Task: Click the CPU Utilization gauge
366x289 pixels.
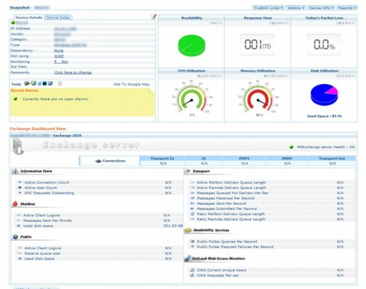Action: (x=191, y=97)
